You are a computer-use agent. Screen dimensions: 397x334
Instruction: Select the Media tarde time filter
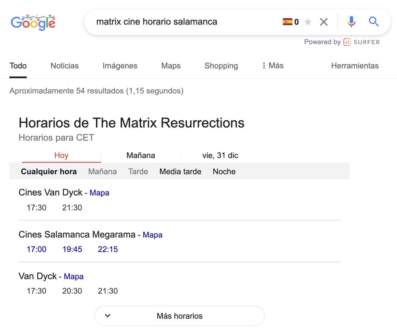tap(180, 171)
